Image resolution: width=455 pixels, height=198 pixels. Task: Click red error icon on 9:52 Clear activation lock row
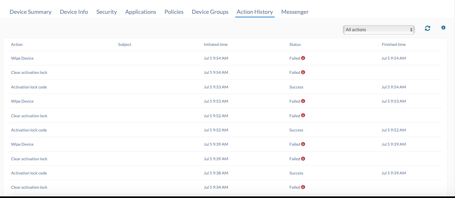click(303, 115)
